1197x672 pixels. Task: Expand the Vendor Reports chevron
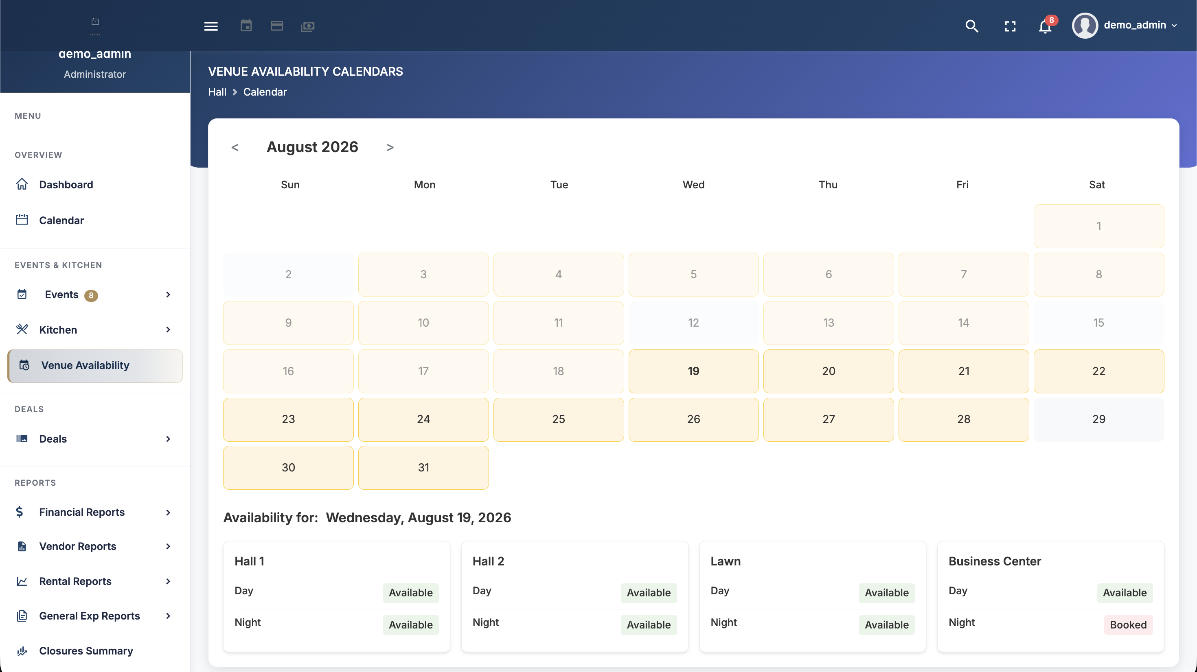168,546
